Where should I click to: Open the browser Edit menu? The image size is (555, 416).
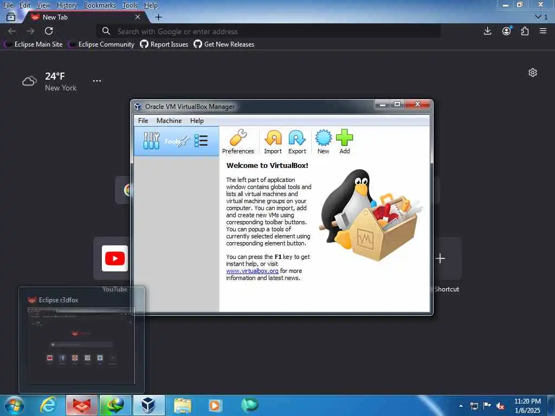point(24,5)
